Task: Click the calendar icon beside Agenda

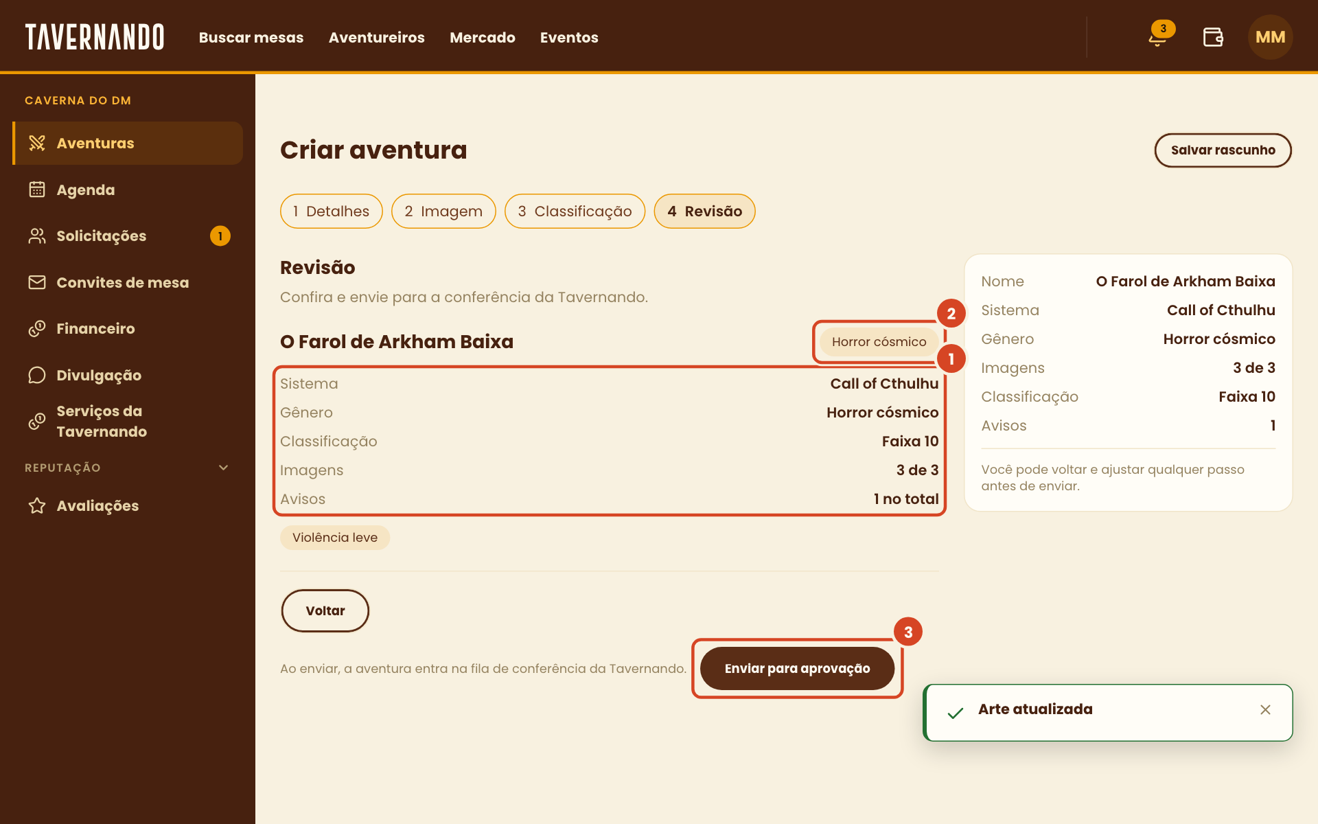Action: pyautogui.click(x=37, y=190)
